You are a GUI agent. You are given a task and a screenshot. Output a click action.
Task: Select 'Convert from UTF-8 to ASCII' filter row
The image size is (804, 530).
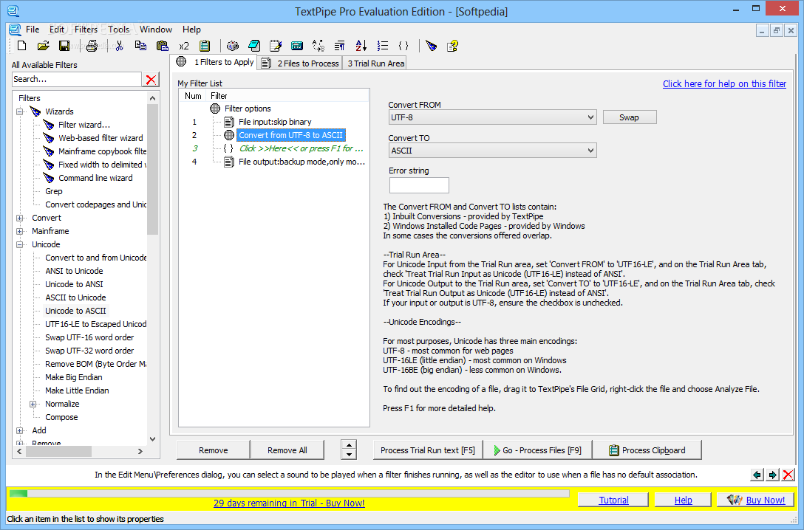coord(290,135)
